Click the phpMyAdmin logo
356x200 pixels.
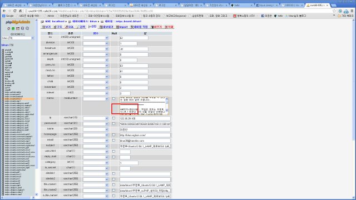tap(18, 22)
